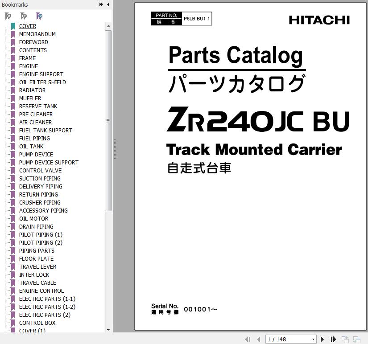Go to the PIPING PARTS bookmark
Image resolution: width=368 pixels, height=344 pixels.
click(37, 251)
